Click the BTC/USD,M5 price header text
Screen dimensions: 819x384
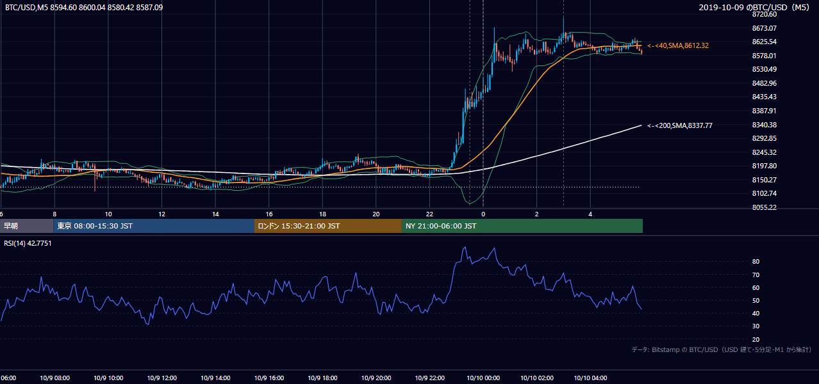[x=84, y=7]
